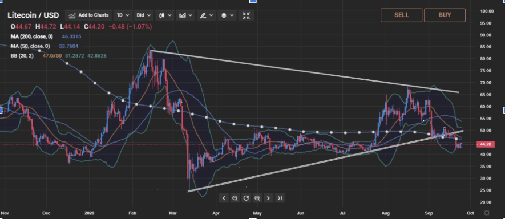Click the 53.7604 MA 50 value

coord(68,46)
